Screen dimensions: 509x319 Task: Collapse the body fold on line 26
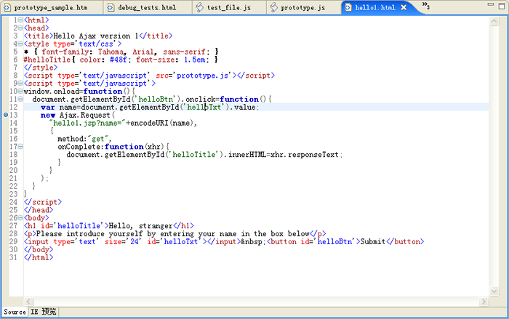pos(20,218)
